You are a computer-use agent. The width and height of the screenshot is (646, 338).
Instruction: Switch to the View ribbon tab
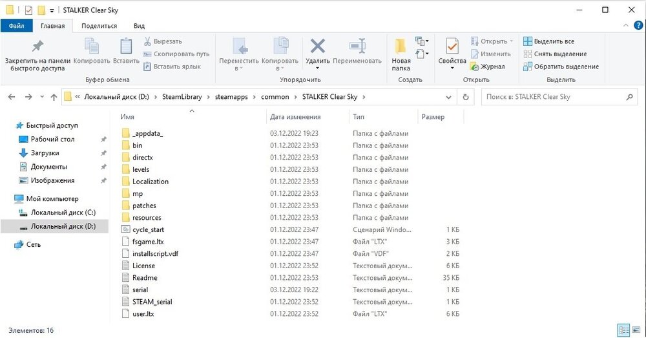click(139, 26)
